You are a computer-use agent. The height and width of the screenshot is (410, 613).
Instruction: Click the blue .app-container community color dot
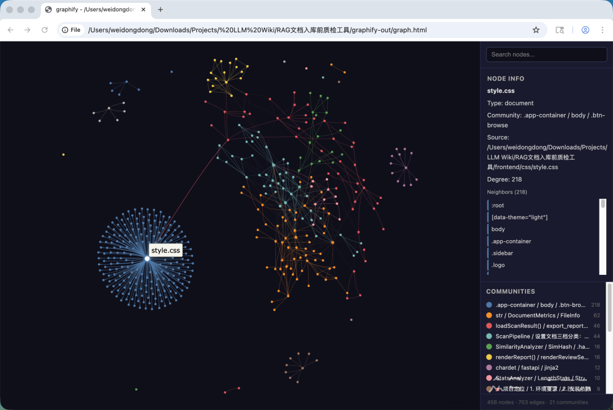(489, 305)
